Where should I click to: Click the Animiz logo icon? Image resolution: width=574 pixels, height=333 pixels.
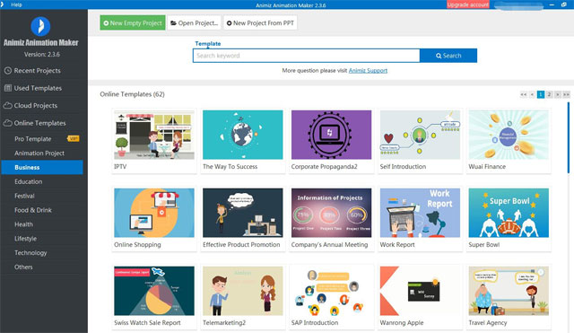tap(40, 26)
